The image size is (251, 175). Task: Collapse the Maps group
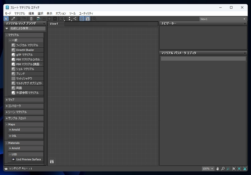coord(24,124)
